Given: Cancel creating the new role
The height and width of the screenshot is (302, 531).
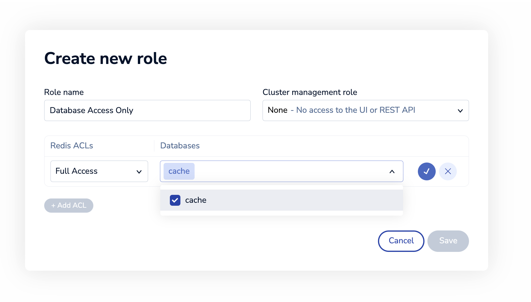Looking at the screenshot, I should [401, 241].
